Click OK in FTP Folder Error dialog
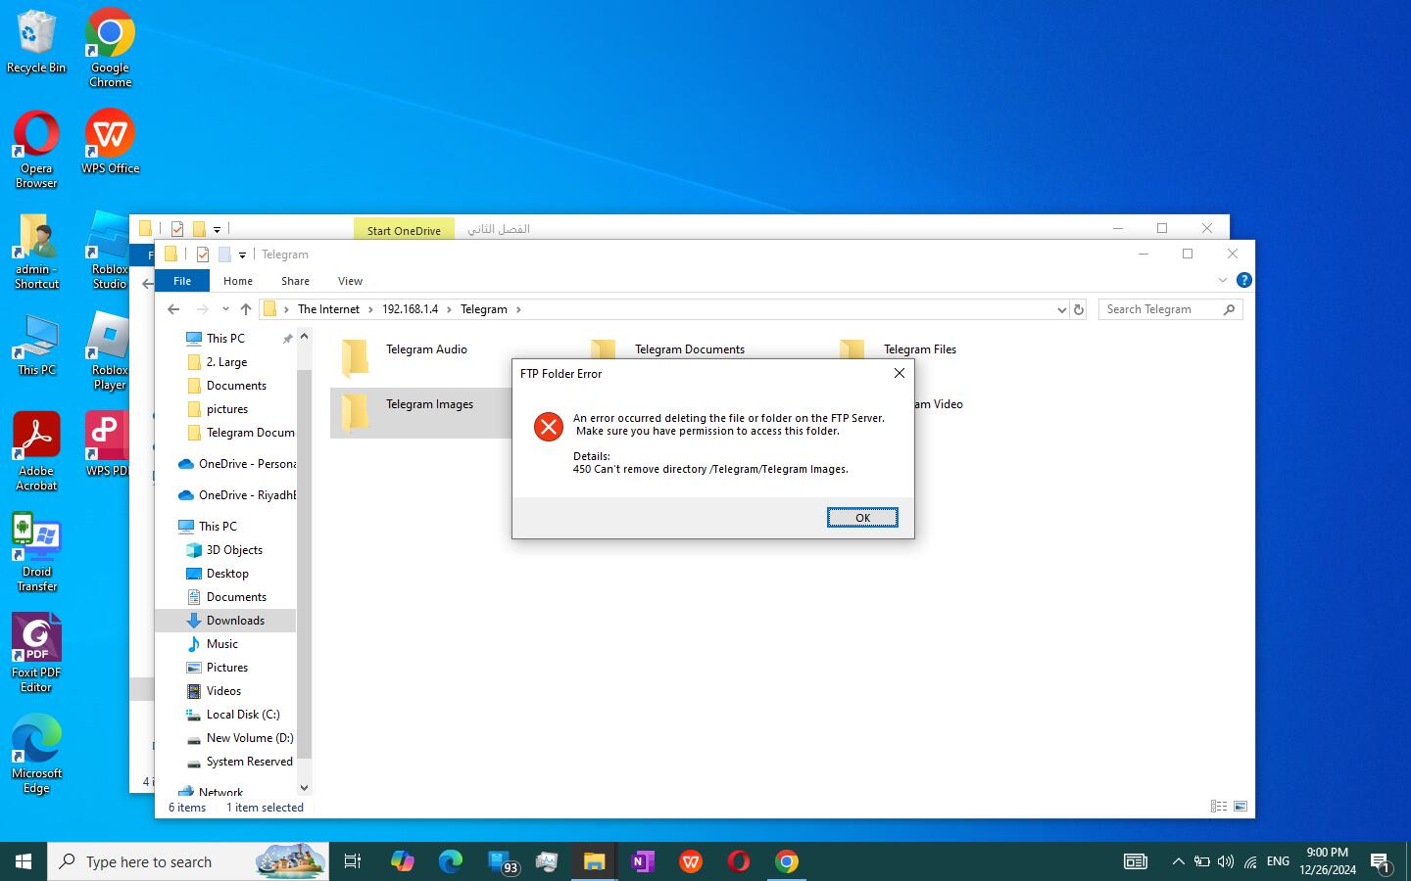 click(x=861, y=518)
